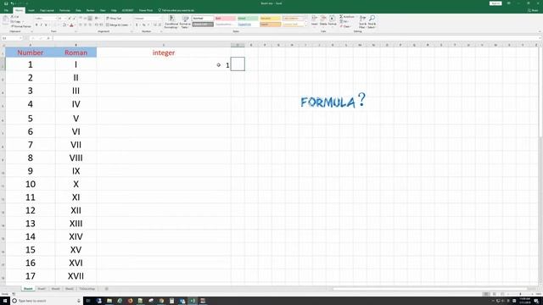This screenshot has width=543, height=305.
Task: Select the cell containing XIV
Action: pos(76,236)
